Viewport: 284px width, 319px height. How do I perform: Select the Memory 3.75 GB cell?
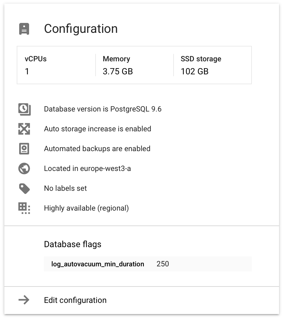(x=118, y=71)
